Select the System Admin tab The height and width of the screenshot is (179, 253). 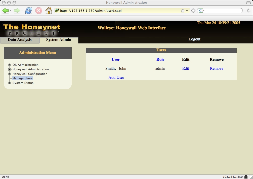[59, 40]
